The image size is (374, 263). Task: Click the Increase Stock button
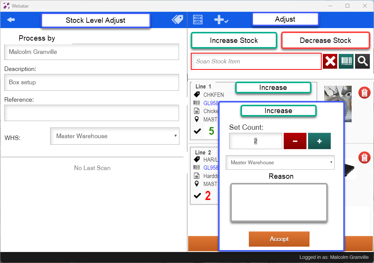coord(234,40)
